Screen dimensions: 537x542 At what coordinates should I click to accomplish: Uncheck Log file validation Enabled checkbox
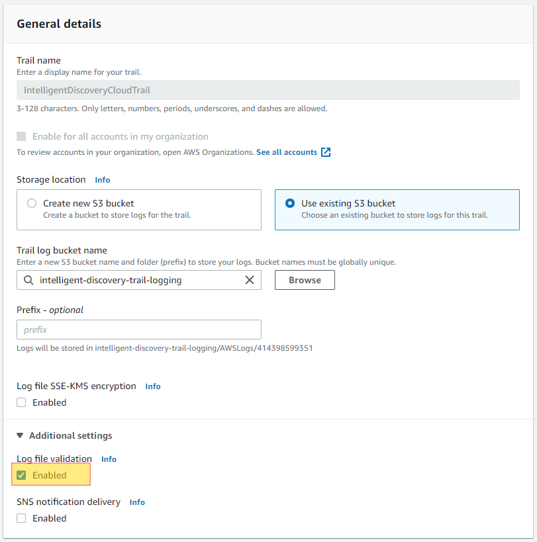21,475
